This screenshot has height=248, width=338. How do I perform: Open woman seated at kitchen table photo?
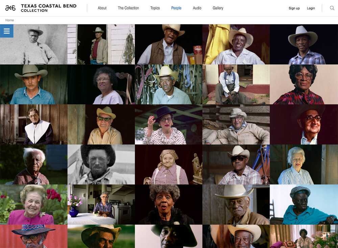click(101, 204)
